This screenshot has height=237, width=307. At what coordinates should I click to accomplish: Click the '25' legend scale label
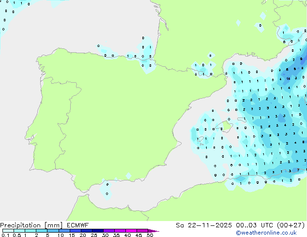[94, 235]
